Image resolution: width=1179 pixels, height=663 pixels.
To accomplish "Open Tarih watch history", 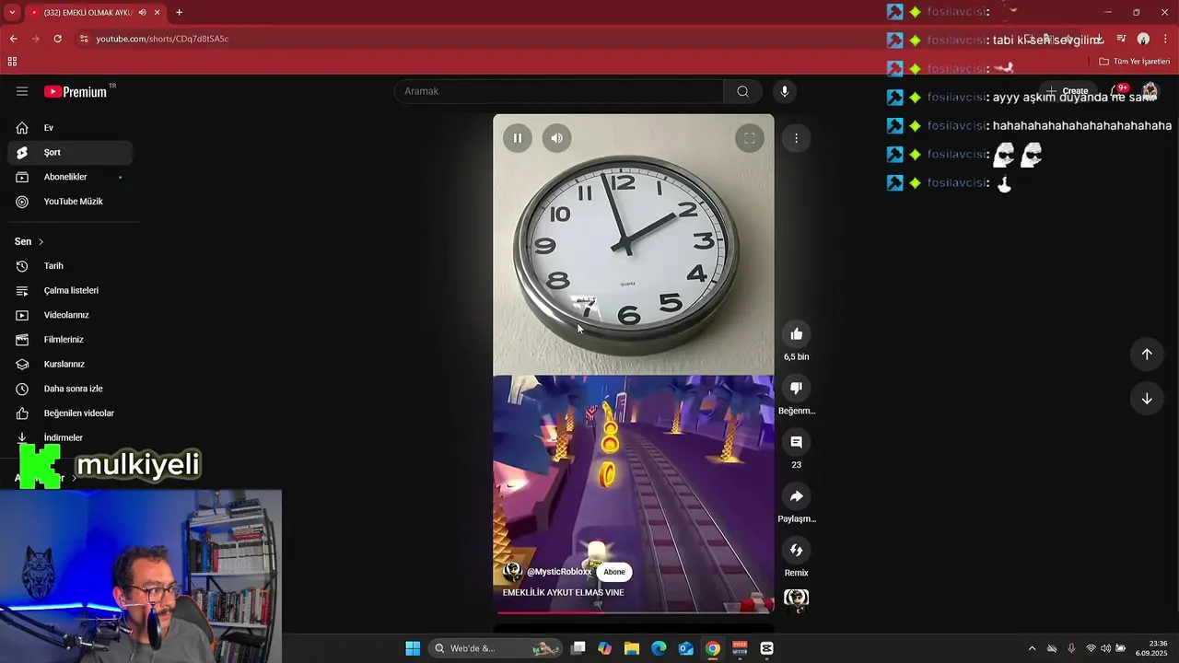I will pos(69,266).
